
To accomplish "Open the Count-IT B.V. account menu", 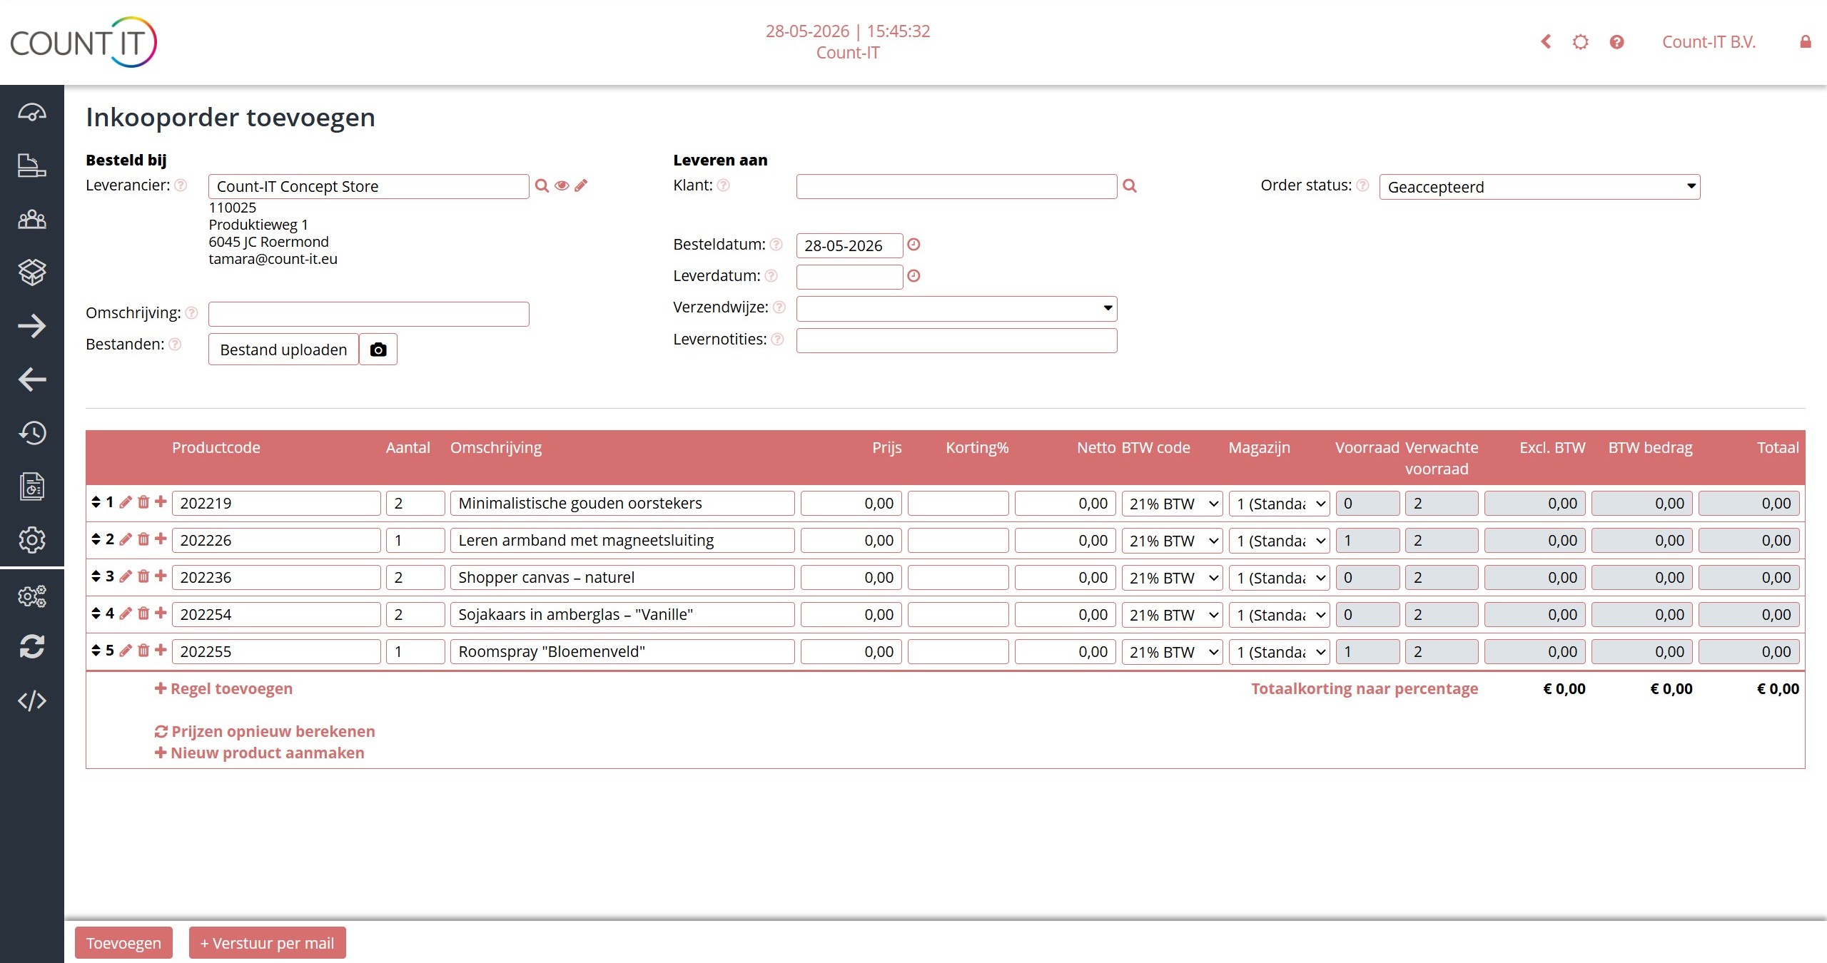I will click(1709, 42).
